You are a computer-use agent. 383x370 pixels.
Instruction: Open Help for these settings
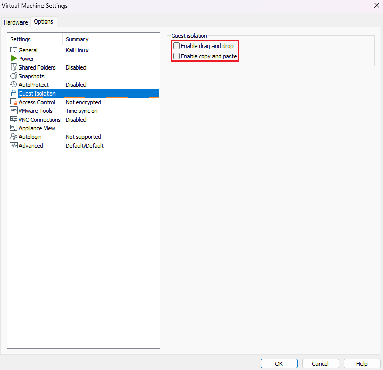pos(361,364)
